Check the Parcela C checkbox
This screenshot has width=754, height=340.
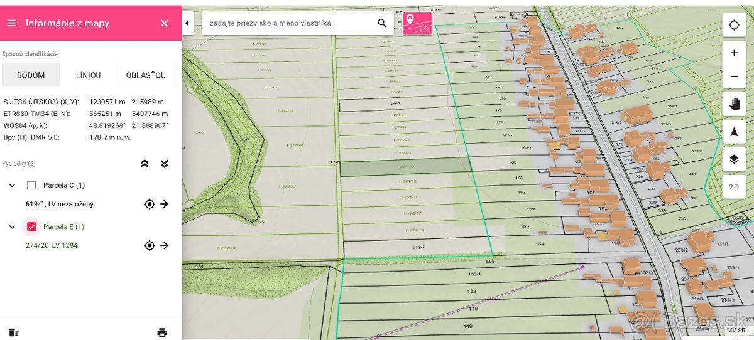click(32, 185)
